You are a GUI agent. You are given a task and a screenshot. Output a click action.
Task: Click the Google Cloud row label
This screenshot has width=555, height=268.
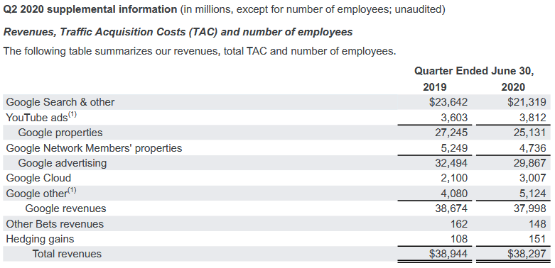coord(38,178)
